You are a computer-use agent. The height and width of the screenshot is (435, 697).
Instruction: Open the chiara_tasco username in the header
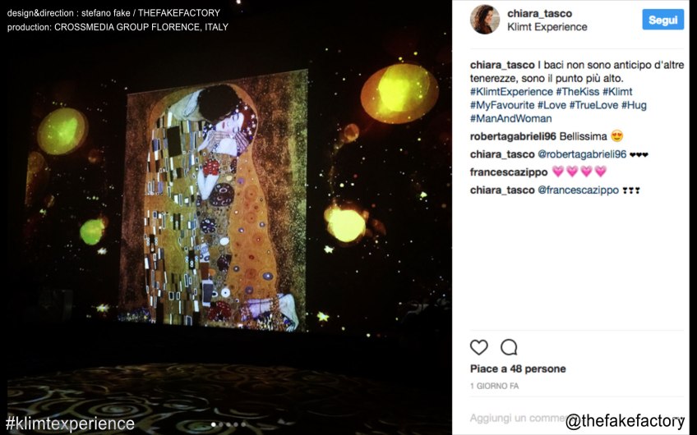(x=539, y=14)
